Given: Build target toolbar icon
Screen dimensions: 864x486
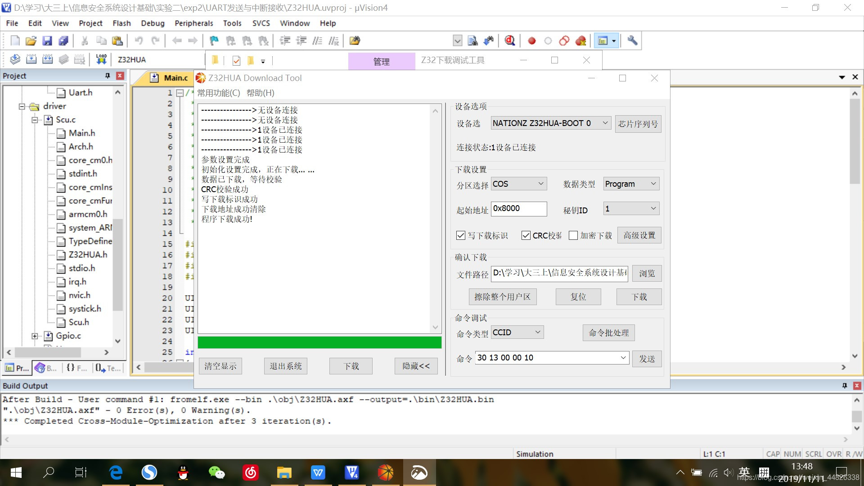Looking at the screenshot, I should pyautogui.click(x=31, y=59).
